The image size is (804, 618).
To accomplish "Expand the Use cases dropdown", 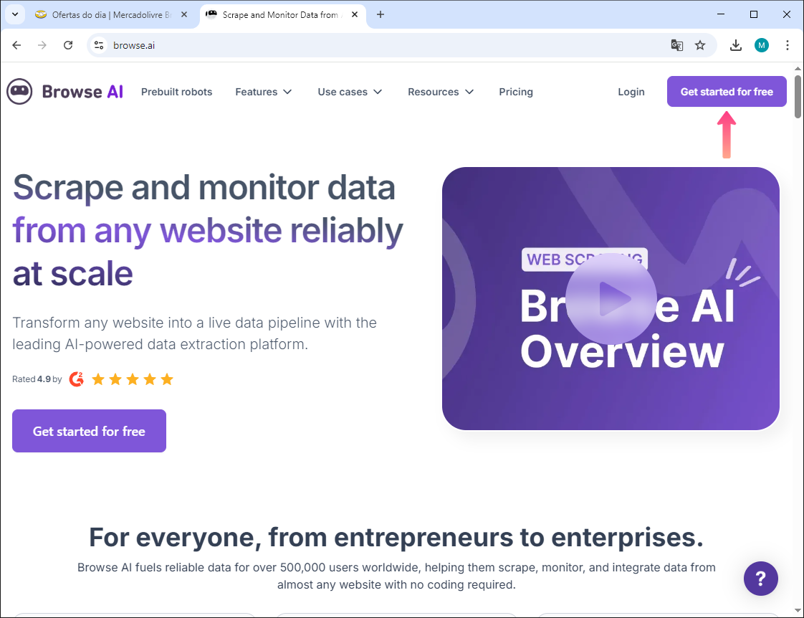I will pyautogui.click(x=350, y=92).
